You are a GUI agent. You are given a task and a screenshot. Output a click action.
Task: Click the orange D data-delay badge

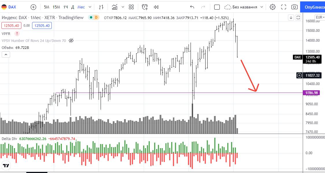pos(96,18)
